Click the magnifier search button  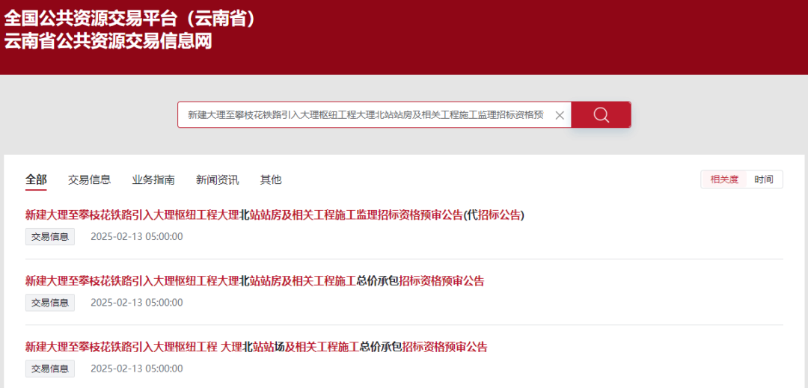coord(601,114)
